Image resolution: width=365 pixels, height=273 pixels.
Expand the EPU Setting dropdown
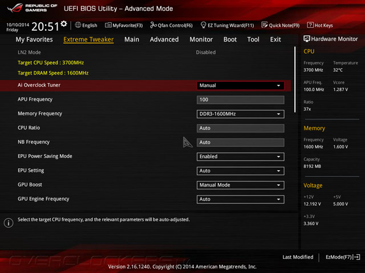click(241, 171)
